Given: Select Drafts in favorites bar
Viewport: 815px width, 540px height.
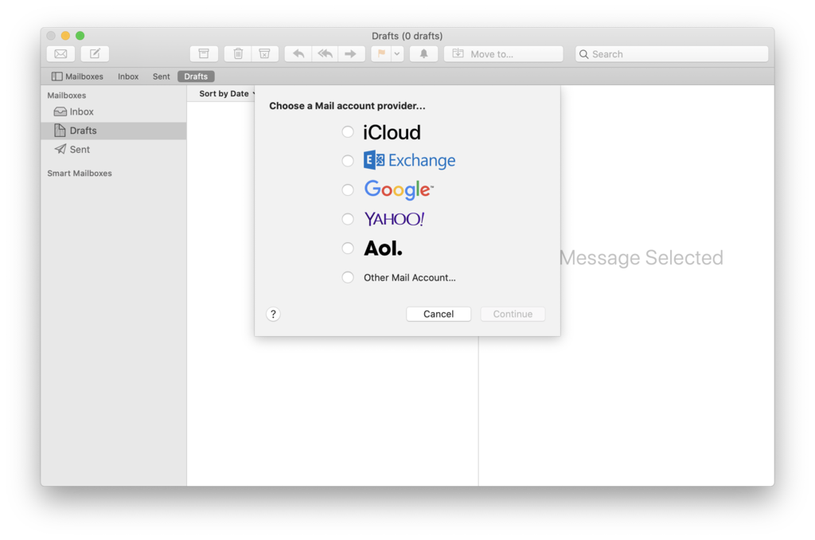Looking at the screenshot, I should pyautogui.click(x=196, y=76).
